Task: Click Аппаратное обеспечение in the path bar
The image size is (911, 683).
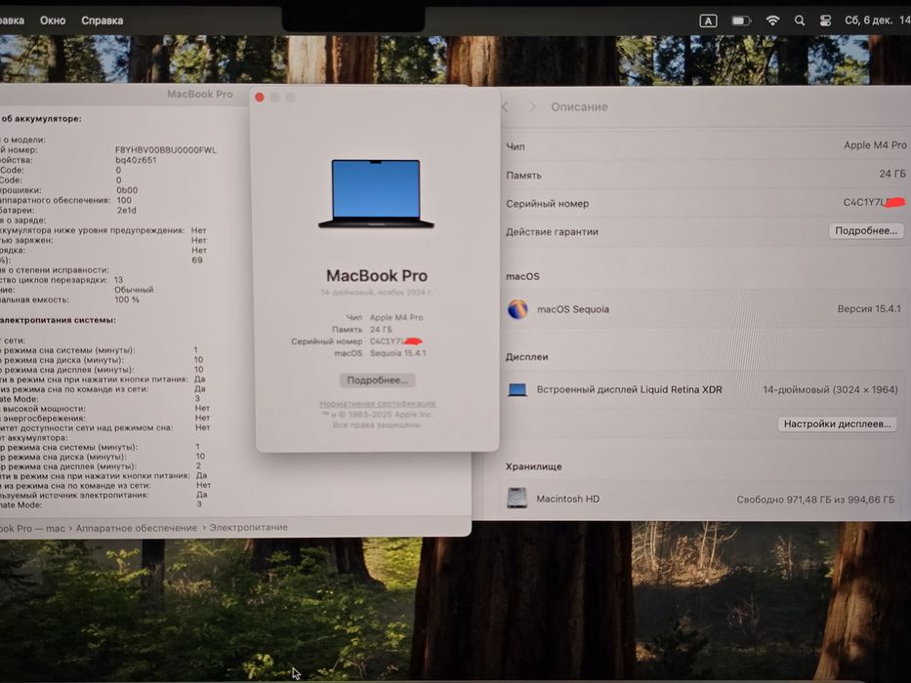Action: pos(137,528)
